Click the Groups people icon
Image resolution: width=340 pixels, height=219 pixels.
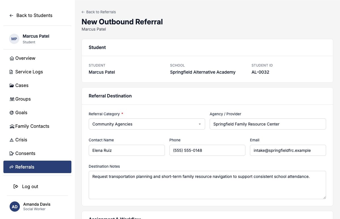click(12, 99)
